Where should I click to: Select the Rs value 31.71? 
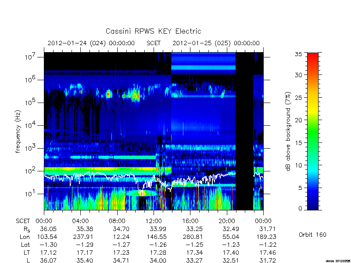268,229
